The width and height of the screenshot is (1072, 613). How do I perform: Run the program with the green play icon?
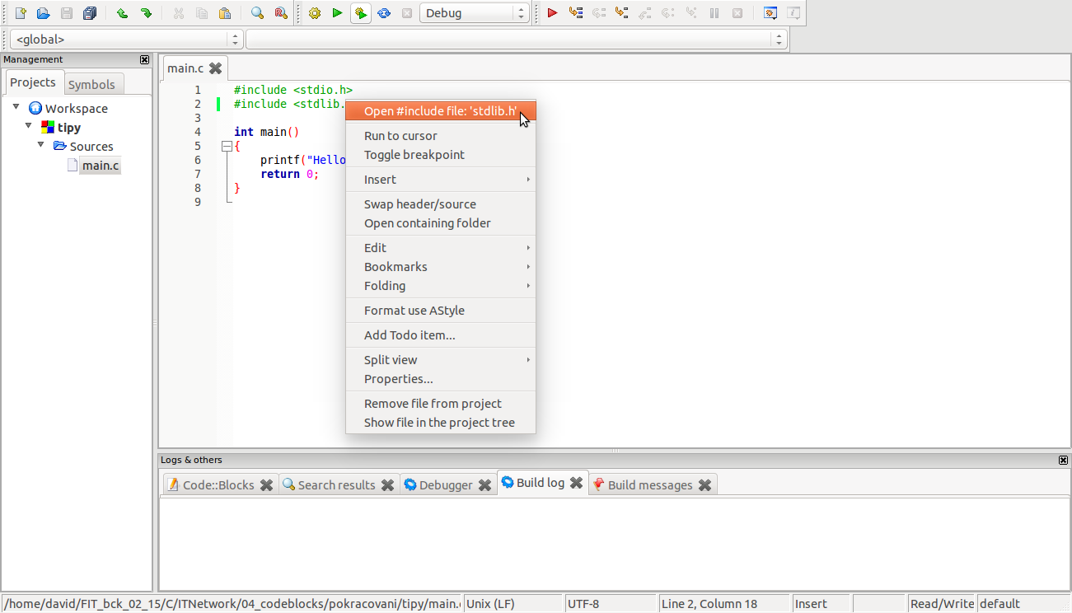pyautogui.click(x=338, y=12)
